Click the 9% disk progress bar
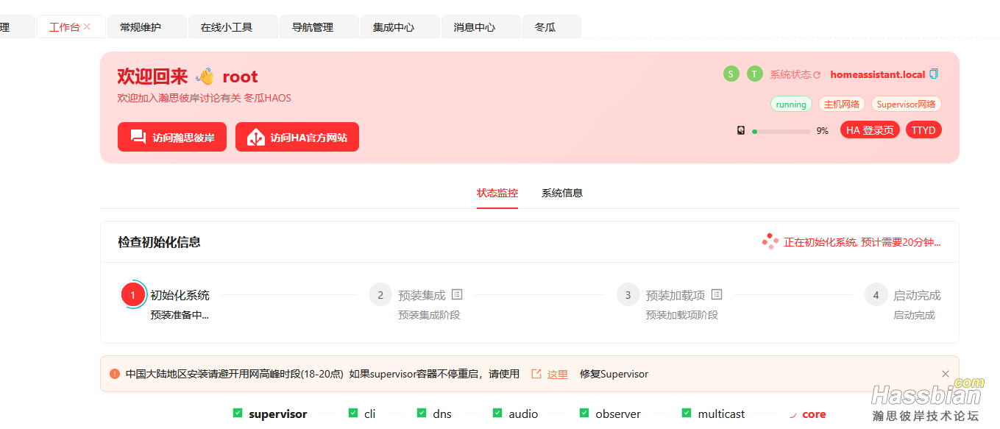The height and width of the screenshot is (429, 1000). point(781,130)
